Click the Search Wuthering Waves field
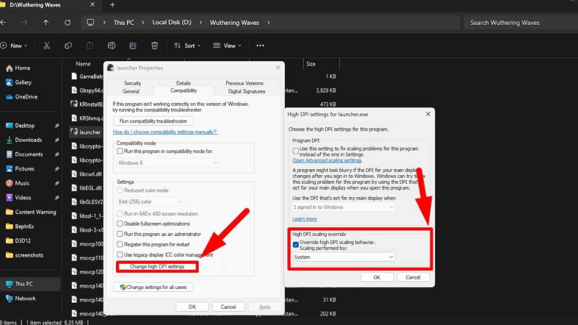This screenshot has height=325, width=578. 519,23
